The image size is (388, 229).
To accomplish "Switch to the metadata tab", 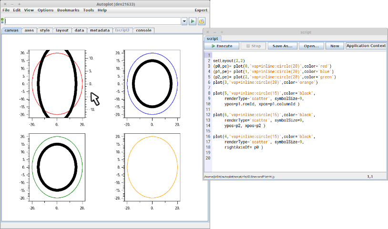I will (x=100, y=30).
